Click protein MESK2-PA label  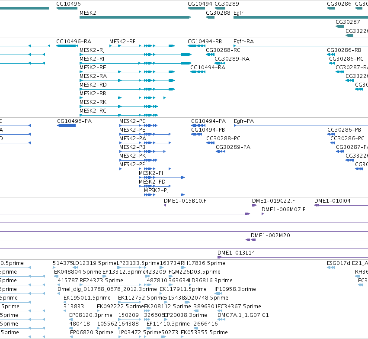[133, 139]
